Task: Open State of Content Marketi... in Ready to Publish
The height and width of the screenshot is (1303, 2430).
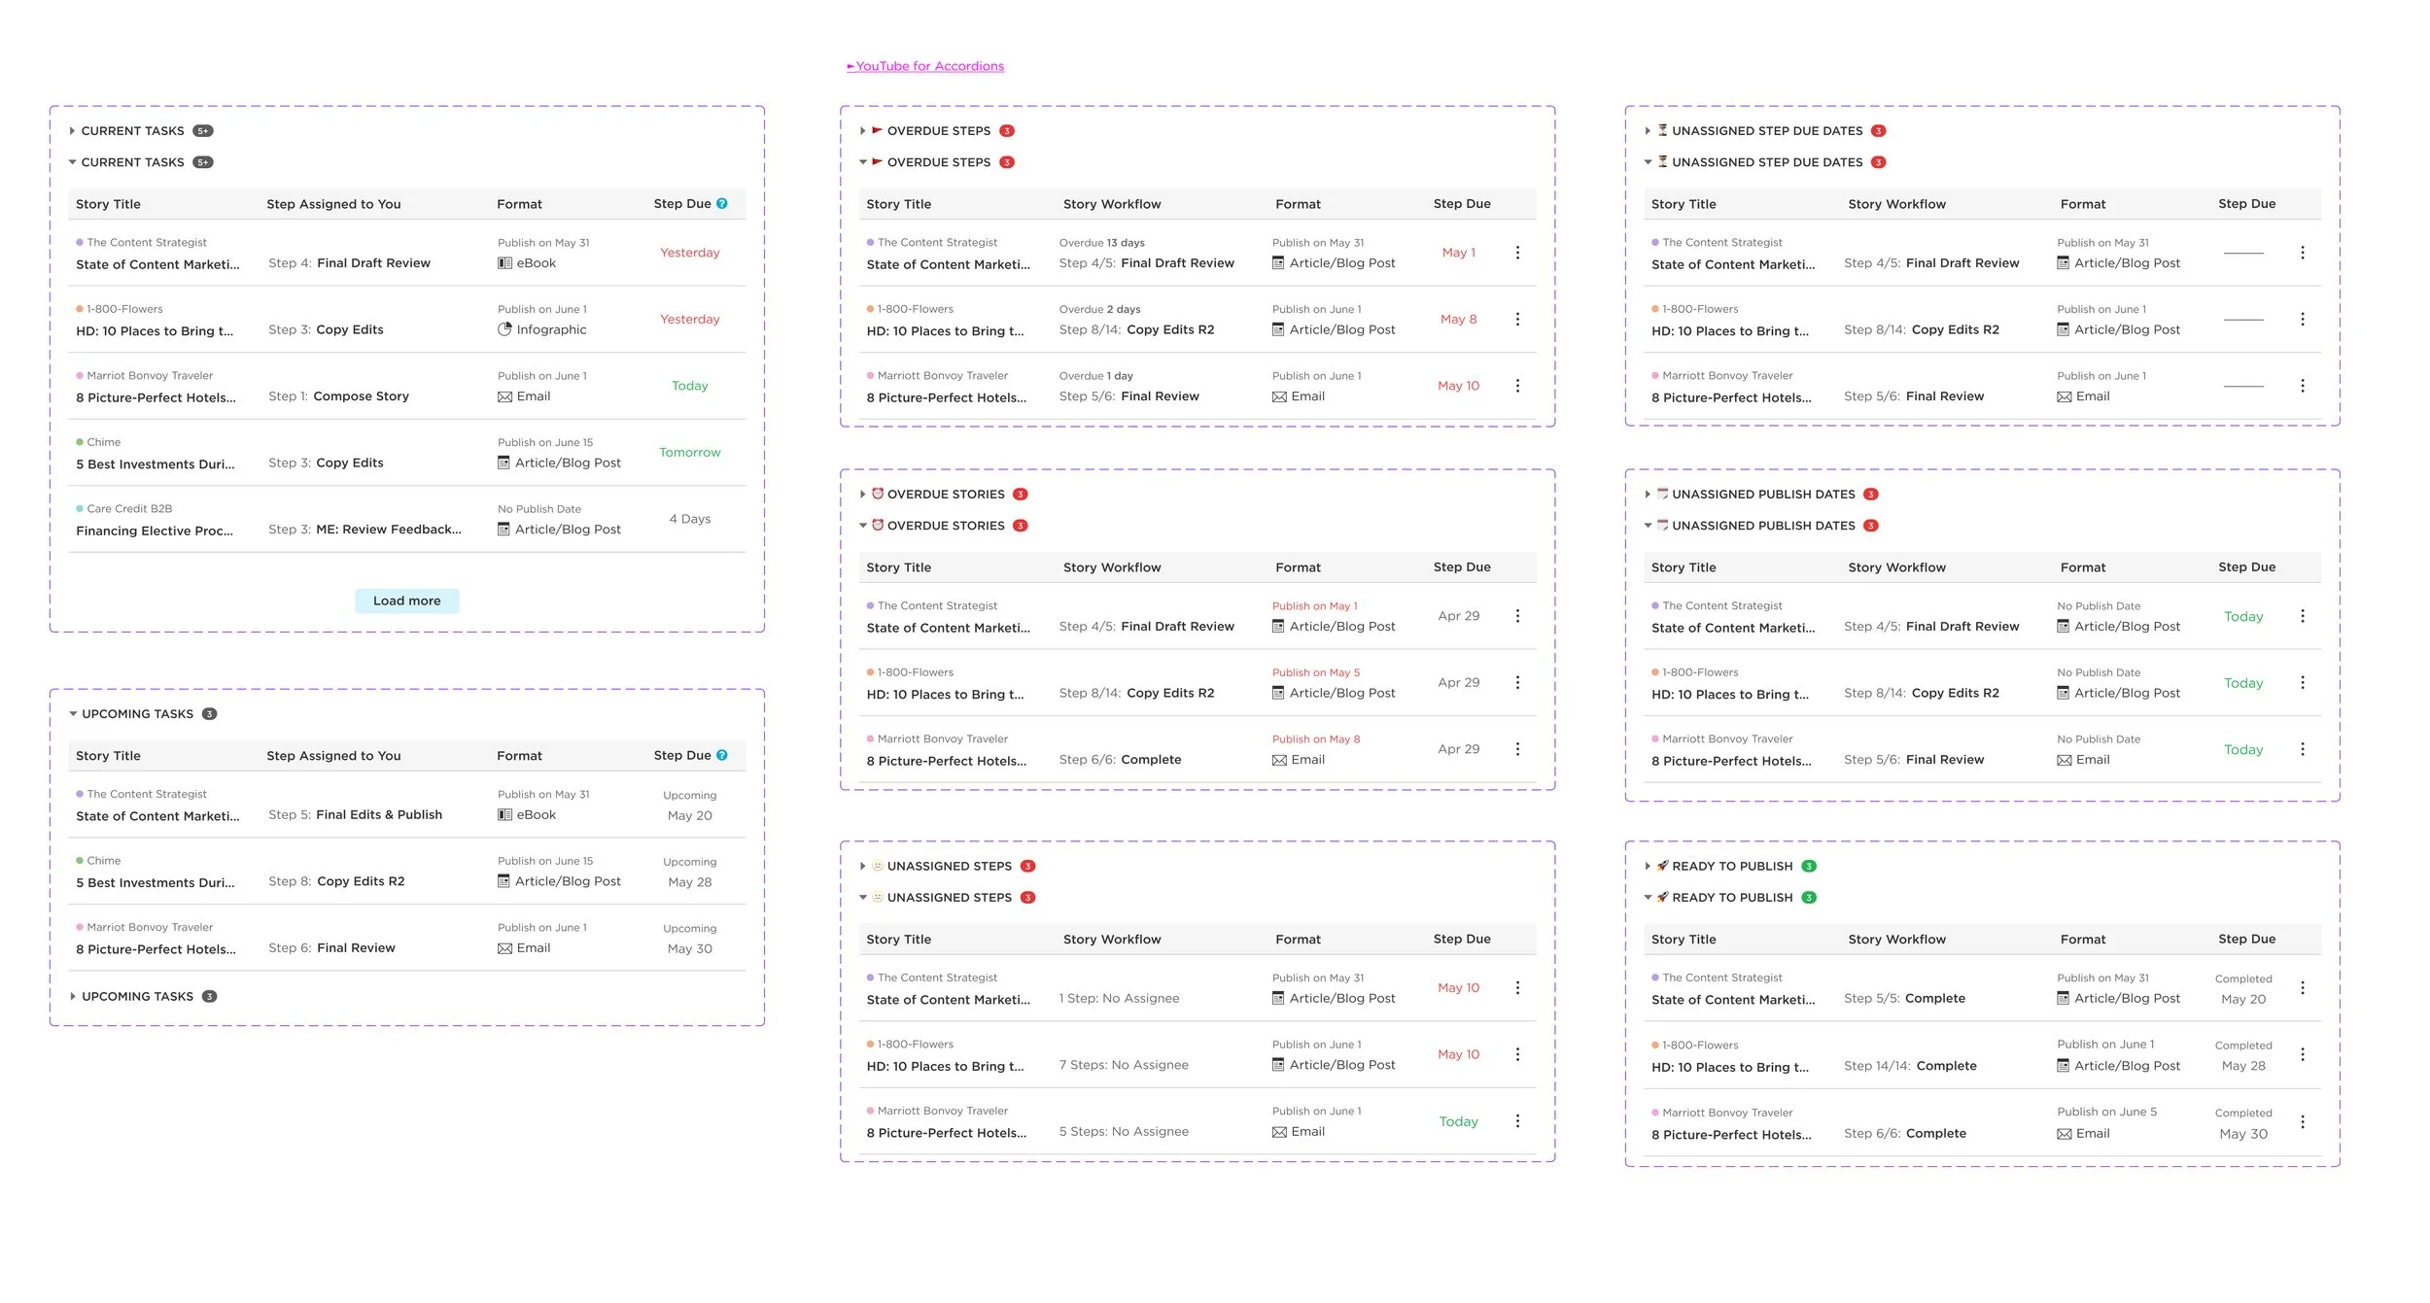Action: click(1733, 1000)
